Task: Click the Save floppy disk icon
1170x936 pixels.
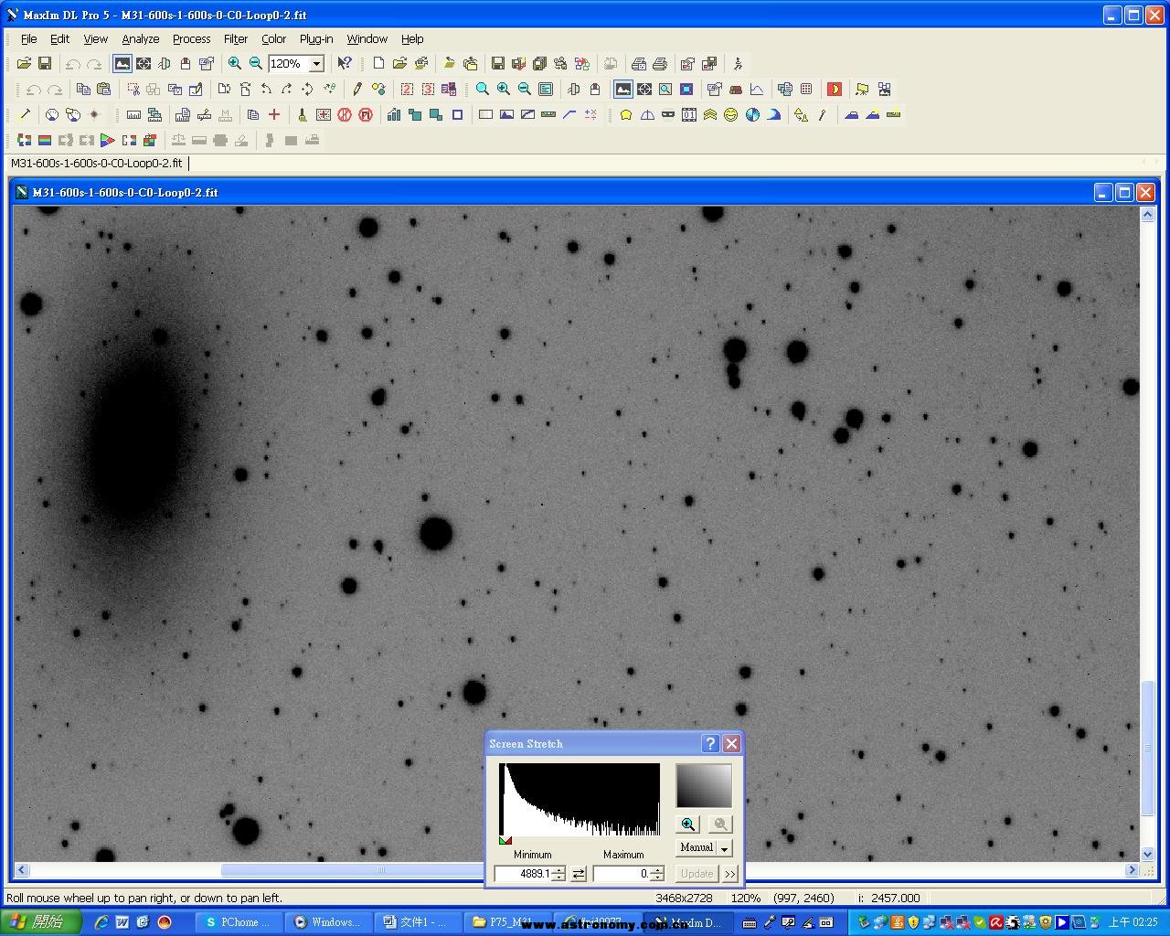Action: coord(44,63)
